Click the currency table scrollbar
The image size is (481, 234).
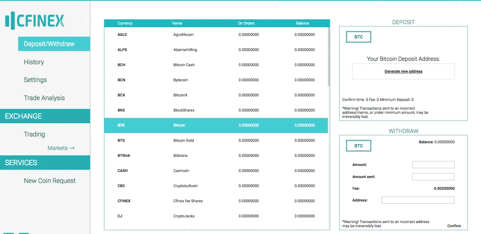pos(329,57)
